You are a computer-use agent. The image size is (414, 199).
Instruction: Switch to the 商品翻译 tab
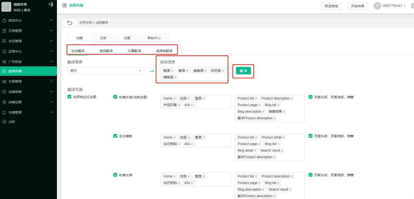pyautogui.click(x=106, y=51)
